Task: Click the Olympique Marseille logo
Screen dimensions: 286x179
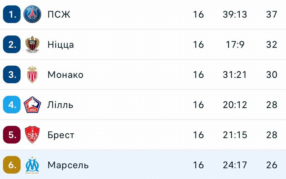Action: (x=32, y=165)
